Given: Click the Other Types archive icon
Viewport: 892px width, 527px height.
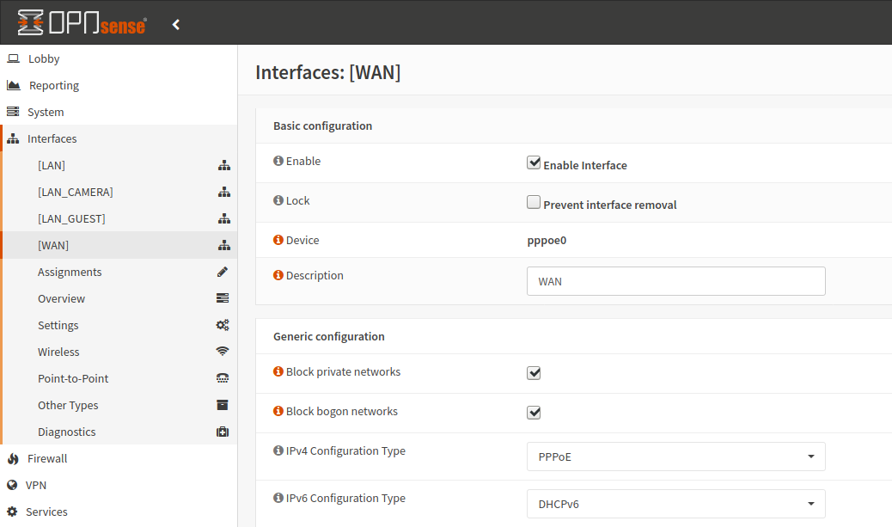Looking at the screenshot, I should [223, 405].
